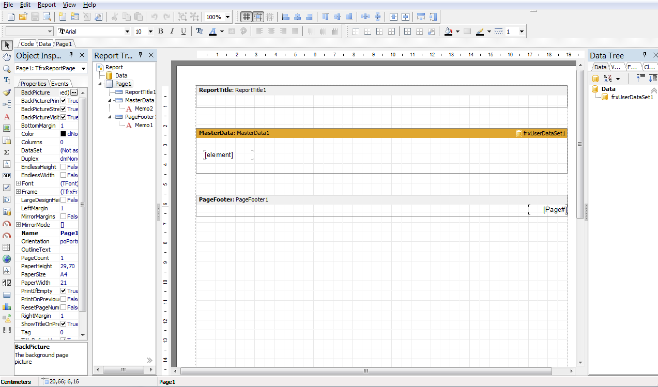
Task: Switch to the designer Data tab
Action: pos(45,44)
